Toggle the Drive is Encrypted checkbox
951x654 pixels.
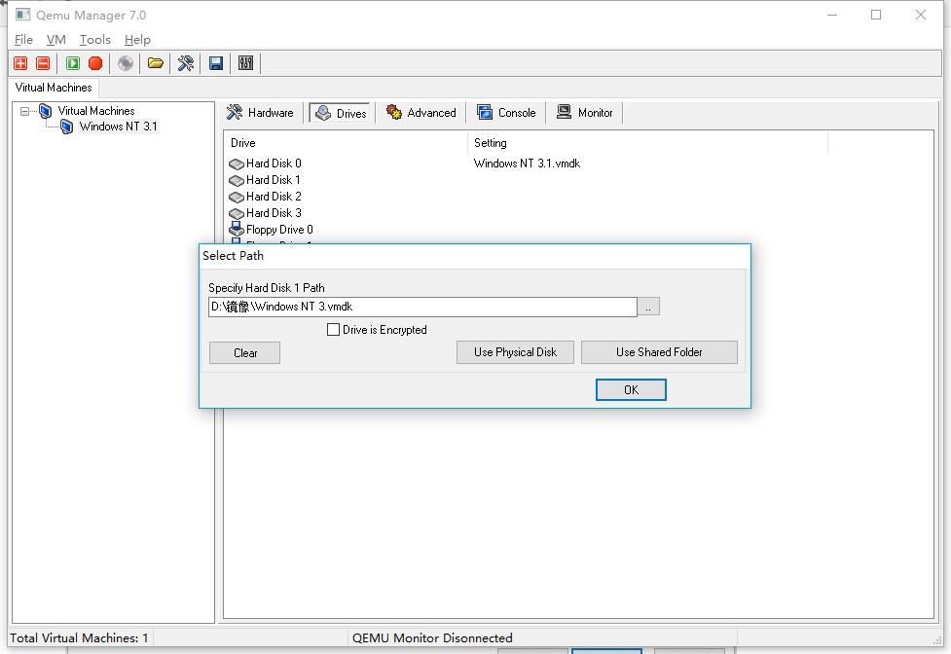pos(333,329)
